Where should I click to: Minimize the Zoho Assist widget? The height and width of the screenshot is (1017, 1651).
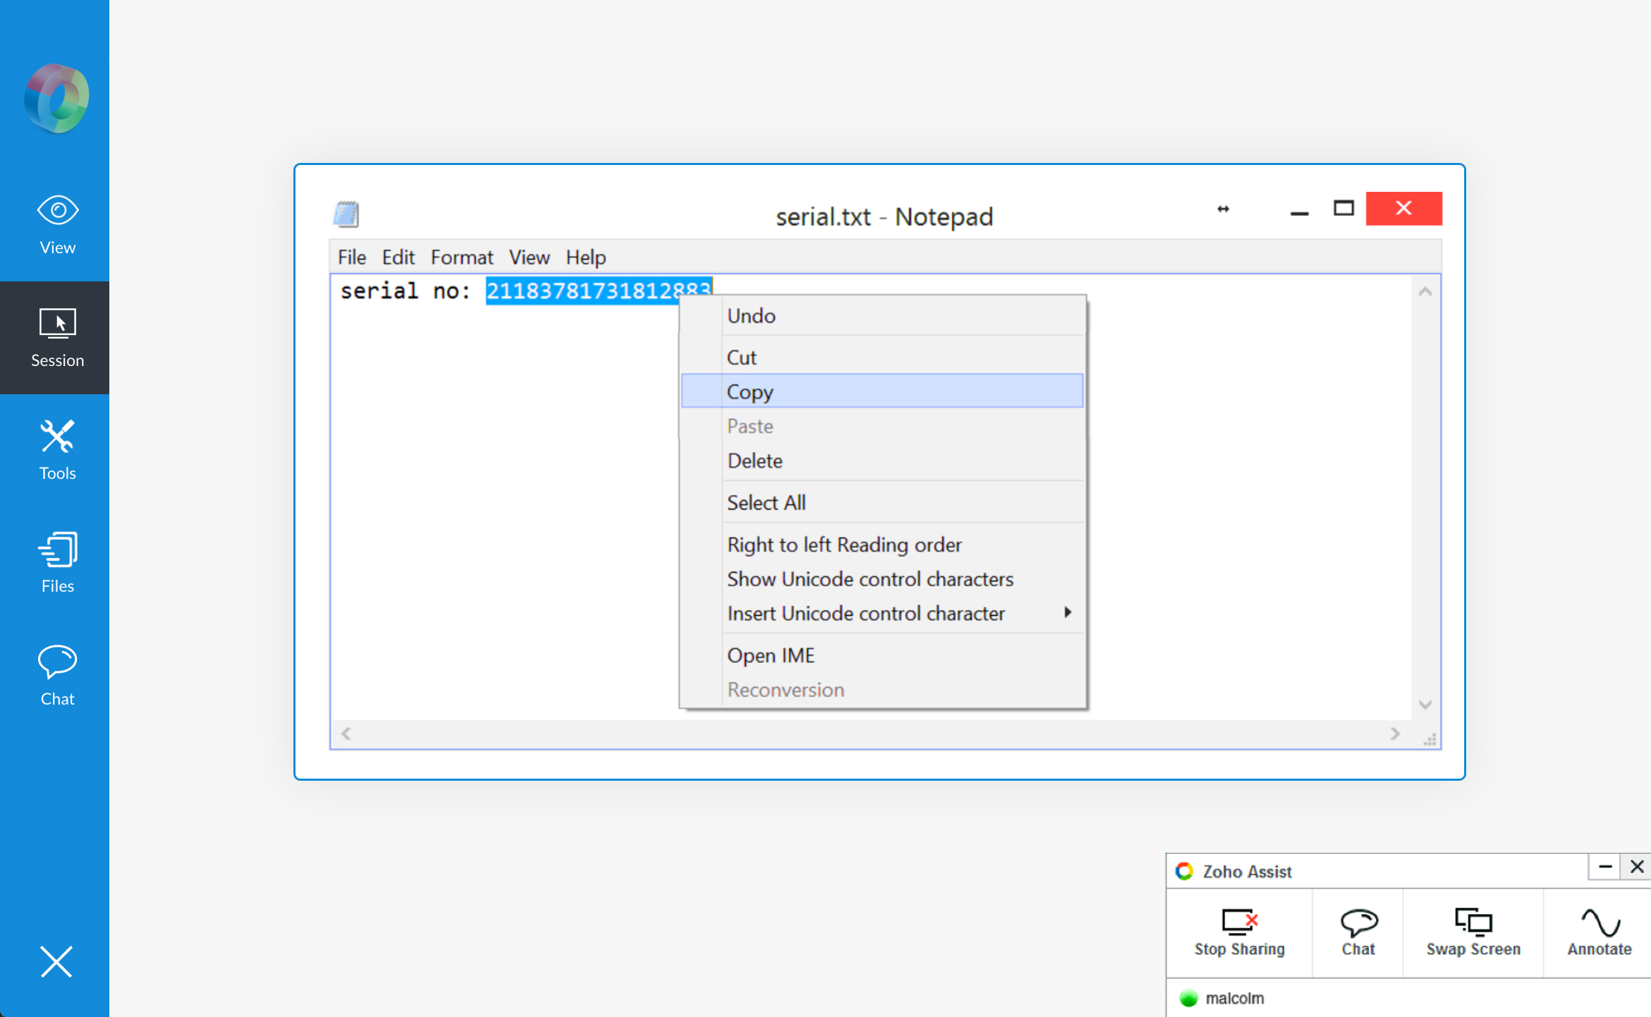[x=1605, y=867]
